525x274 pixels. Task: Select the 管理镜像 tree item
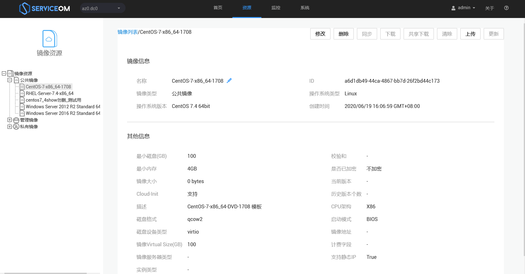pos(29,120)
